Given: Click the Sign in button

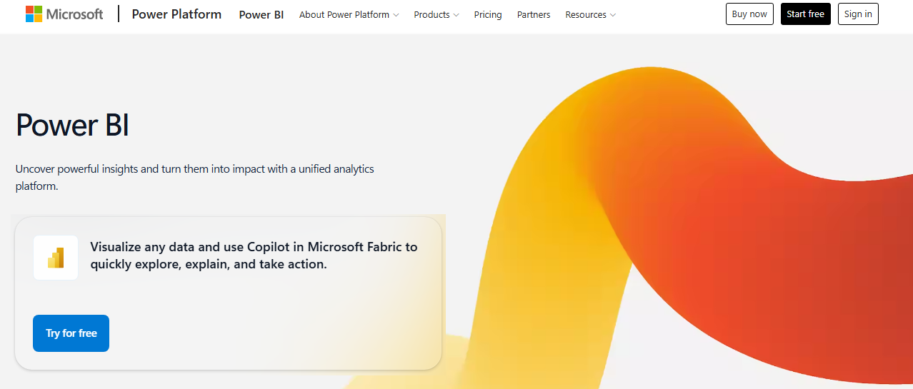Looking at the screenshot, I should [858, 14].
